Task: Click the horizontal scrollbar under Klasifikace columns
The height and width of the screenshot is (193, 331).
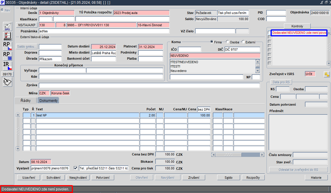Action: (238, 155)
